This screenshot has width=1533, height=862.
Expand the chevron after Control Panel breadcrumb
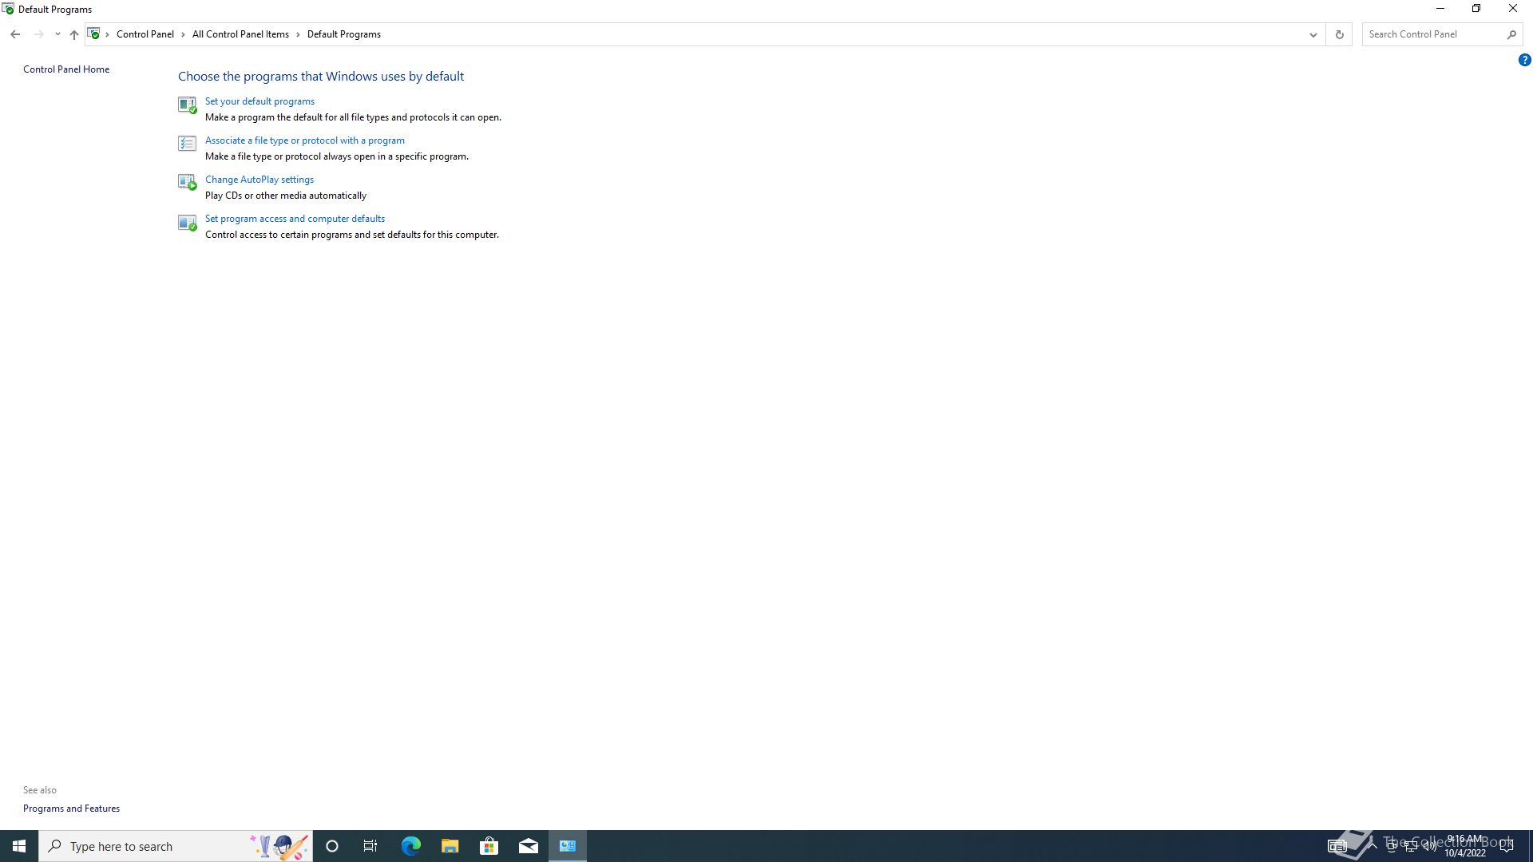(183, 34)
